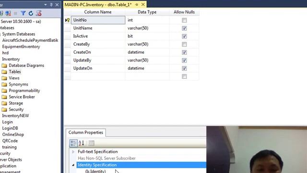Close the Object Explorer panel
Viewport: 307px width, 173px height.
[57, 4]
